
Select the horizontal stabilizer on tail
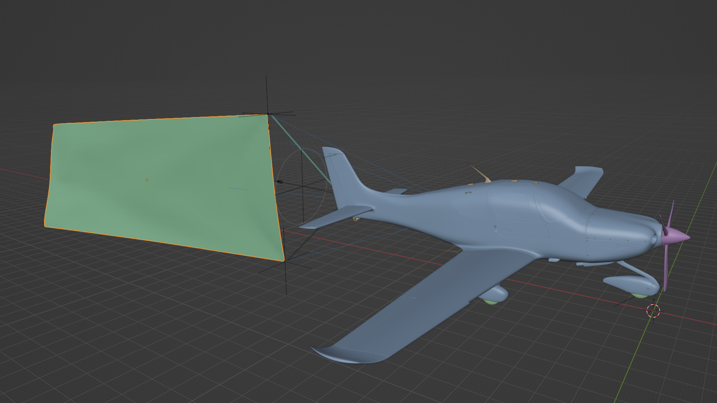[x=336, y=216]
